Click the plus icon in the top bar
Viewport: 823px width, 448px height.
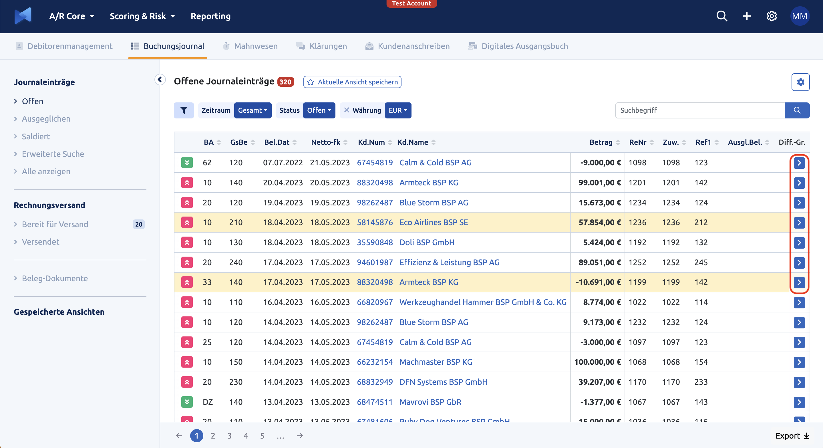[747, 16]
